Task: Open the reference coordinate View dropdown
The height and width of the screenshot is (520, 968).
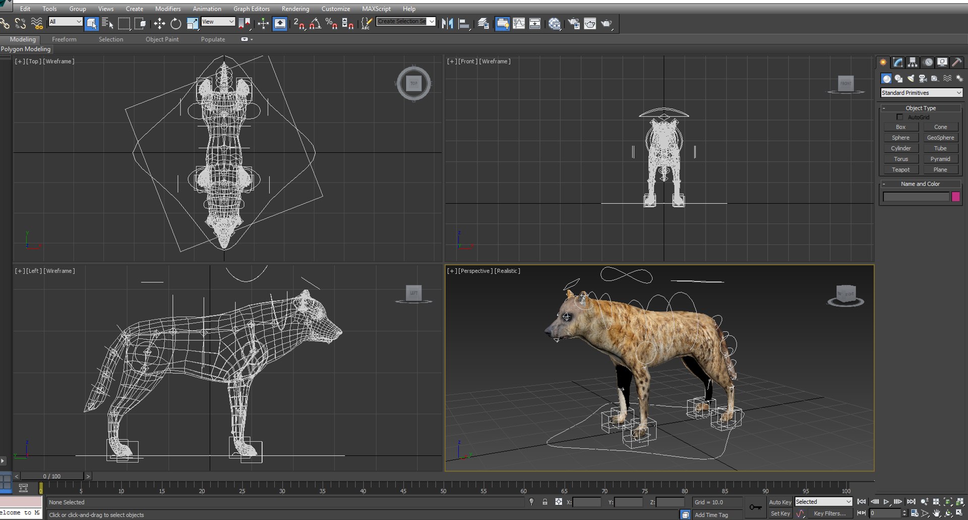Action: [218, 22]
